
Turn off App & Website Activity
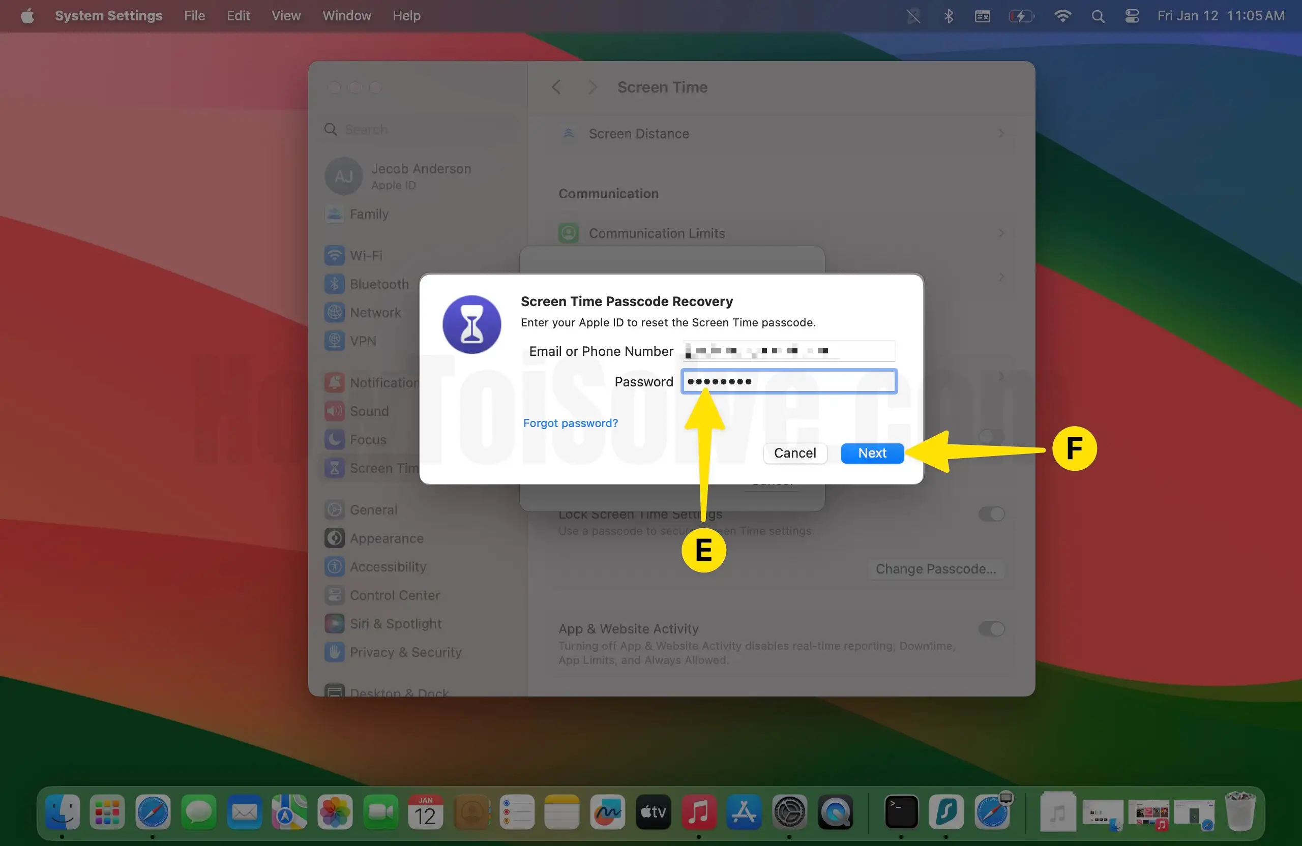point(991,628)
